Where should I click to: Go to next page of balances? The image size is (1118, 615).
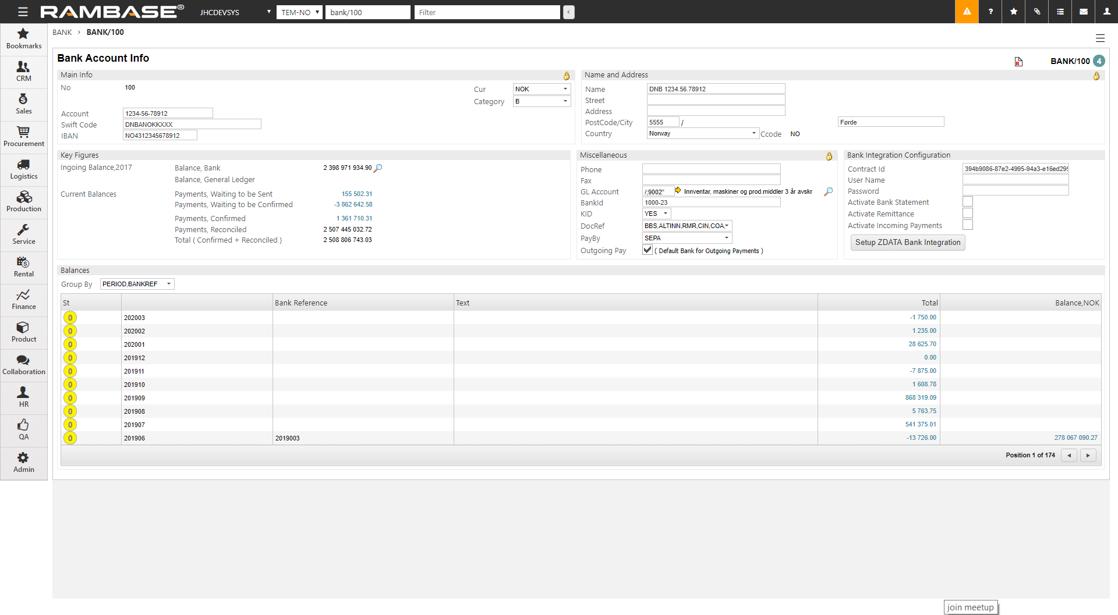[x=1088, y=456]
